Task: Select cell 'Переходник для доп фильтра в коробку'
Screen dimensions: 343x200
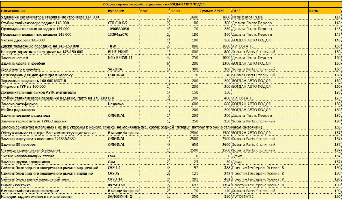Action: click(54, 75)
